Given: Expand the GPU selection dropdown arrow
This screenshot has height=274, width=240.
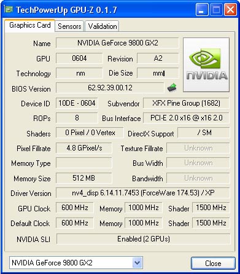Looking at the screenshot, I should [137, 262].
